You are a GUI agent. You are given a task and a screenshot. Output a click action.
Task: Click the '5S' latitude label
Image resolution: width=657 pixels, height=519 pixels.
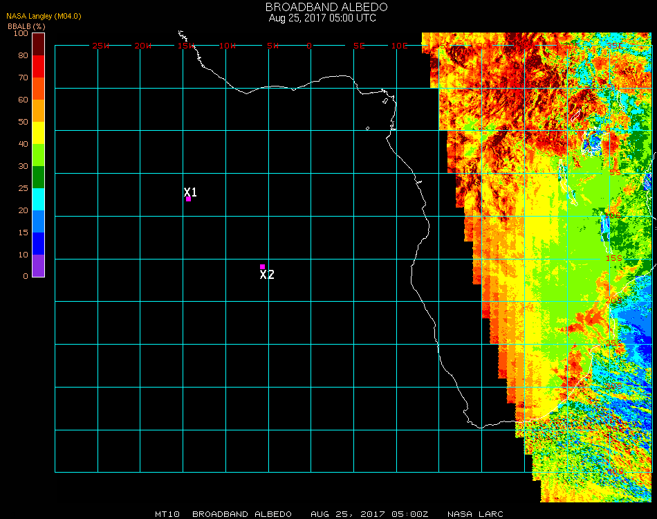615,173
